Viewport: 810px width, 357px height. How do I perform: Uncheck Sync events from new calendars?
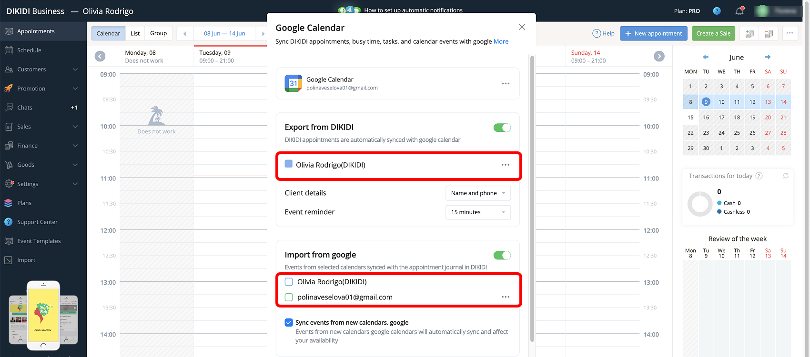289,322
